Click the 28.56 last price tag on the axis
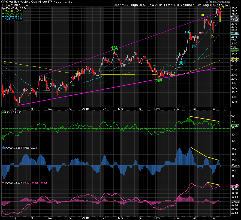Screen dimensions: 241x220 (x=235, y=17)
